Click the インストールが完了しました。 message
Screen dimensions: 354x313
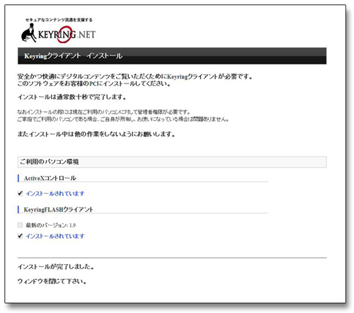click(x=56, y=267)
